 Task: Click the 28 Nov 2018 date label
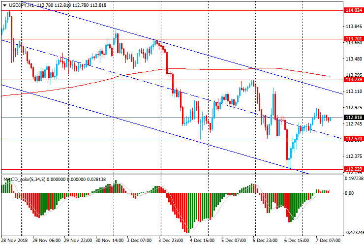point(14,240)
